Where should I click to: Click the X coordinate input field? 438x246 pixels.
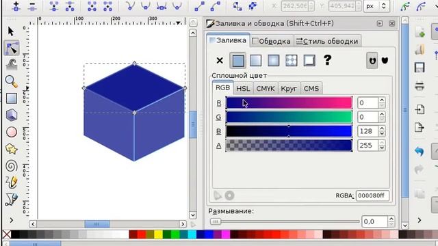click(294, 6)
